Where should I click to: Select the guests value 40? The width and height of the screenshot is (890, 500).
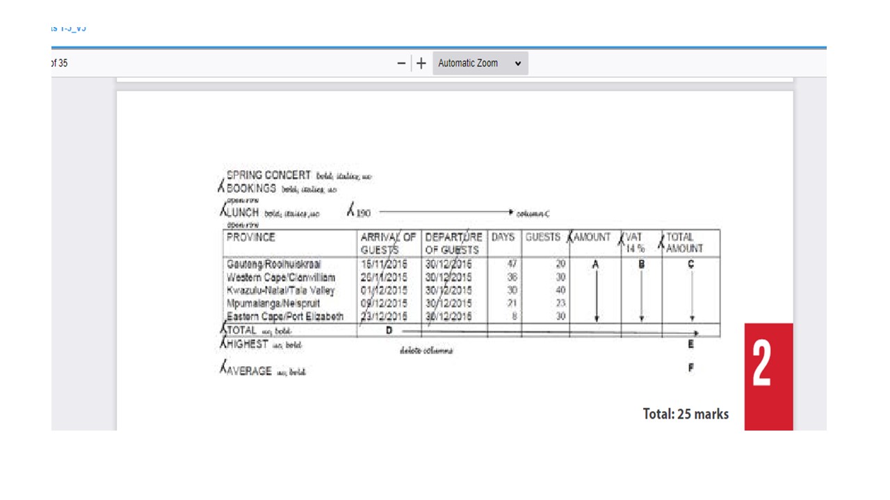coord(560,290)
